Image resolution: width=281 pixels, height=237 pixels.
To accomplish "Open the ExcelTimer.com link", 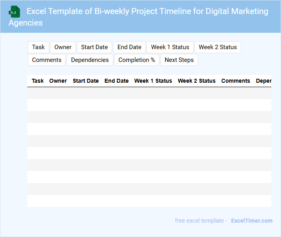I will (251, 221).
